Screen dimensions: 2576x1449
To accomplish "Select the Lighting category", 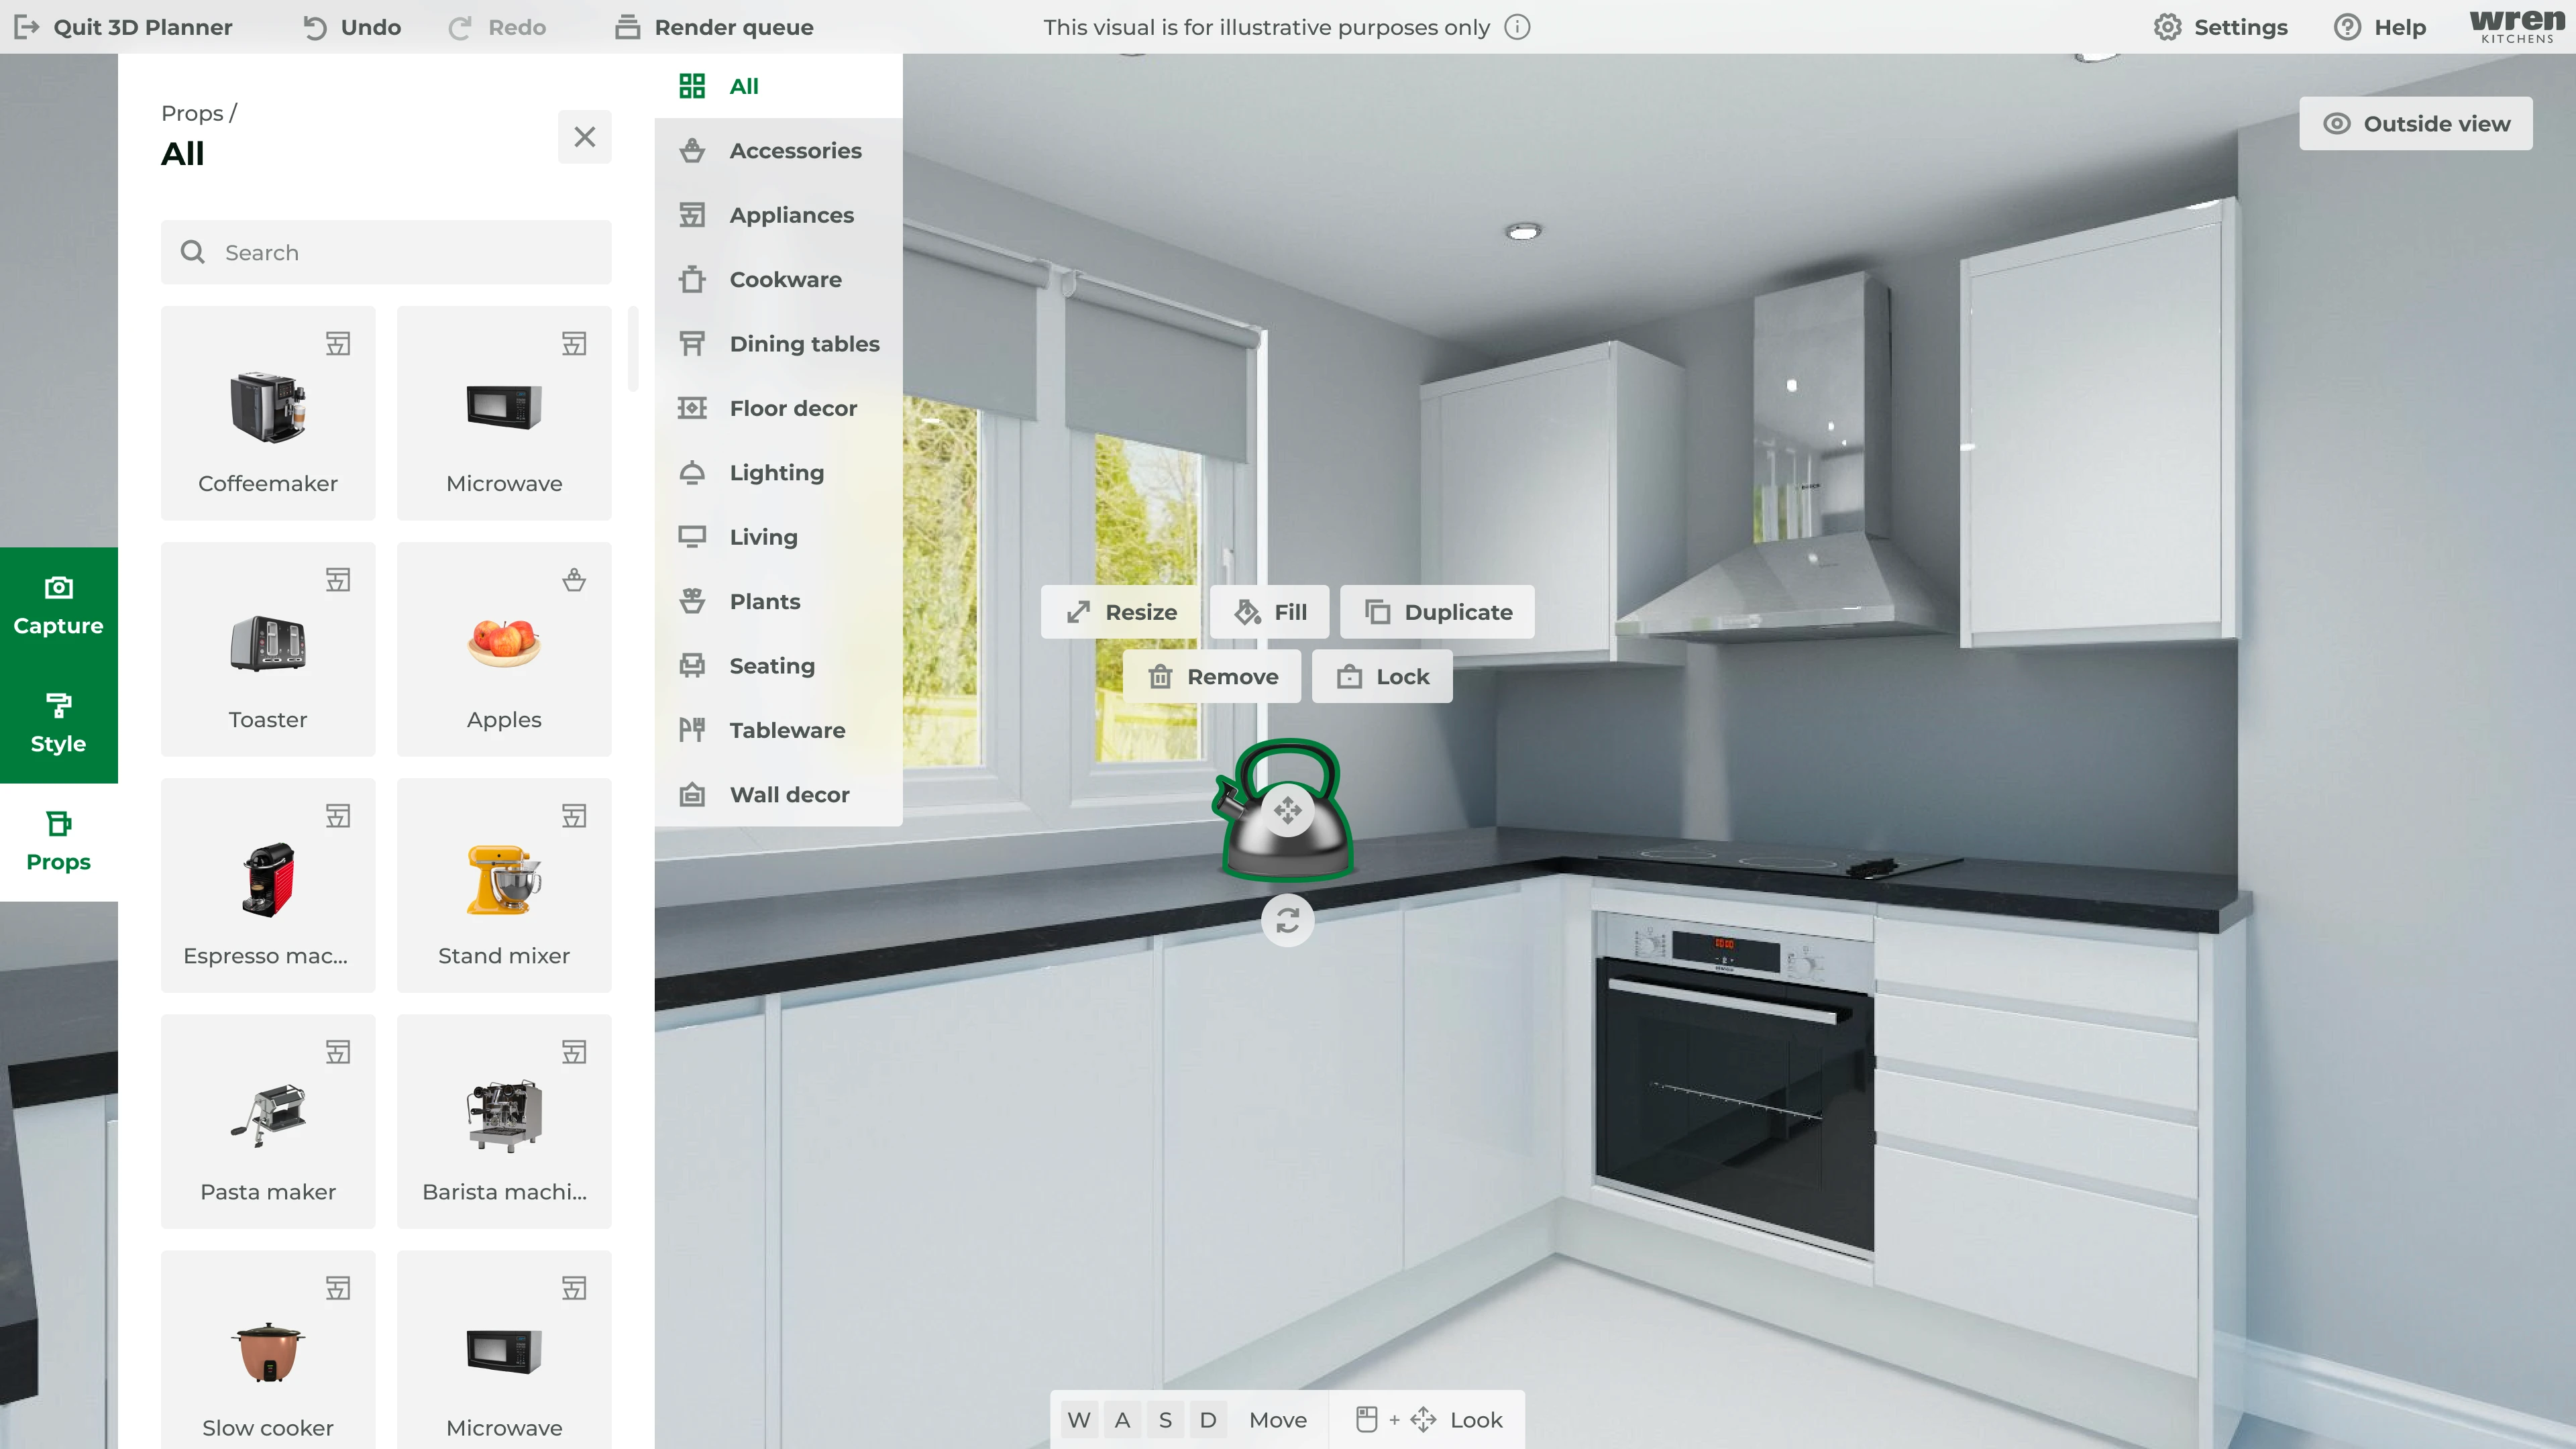I will 776,473.
